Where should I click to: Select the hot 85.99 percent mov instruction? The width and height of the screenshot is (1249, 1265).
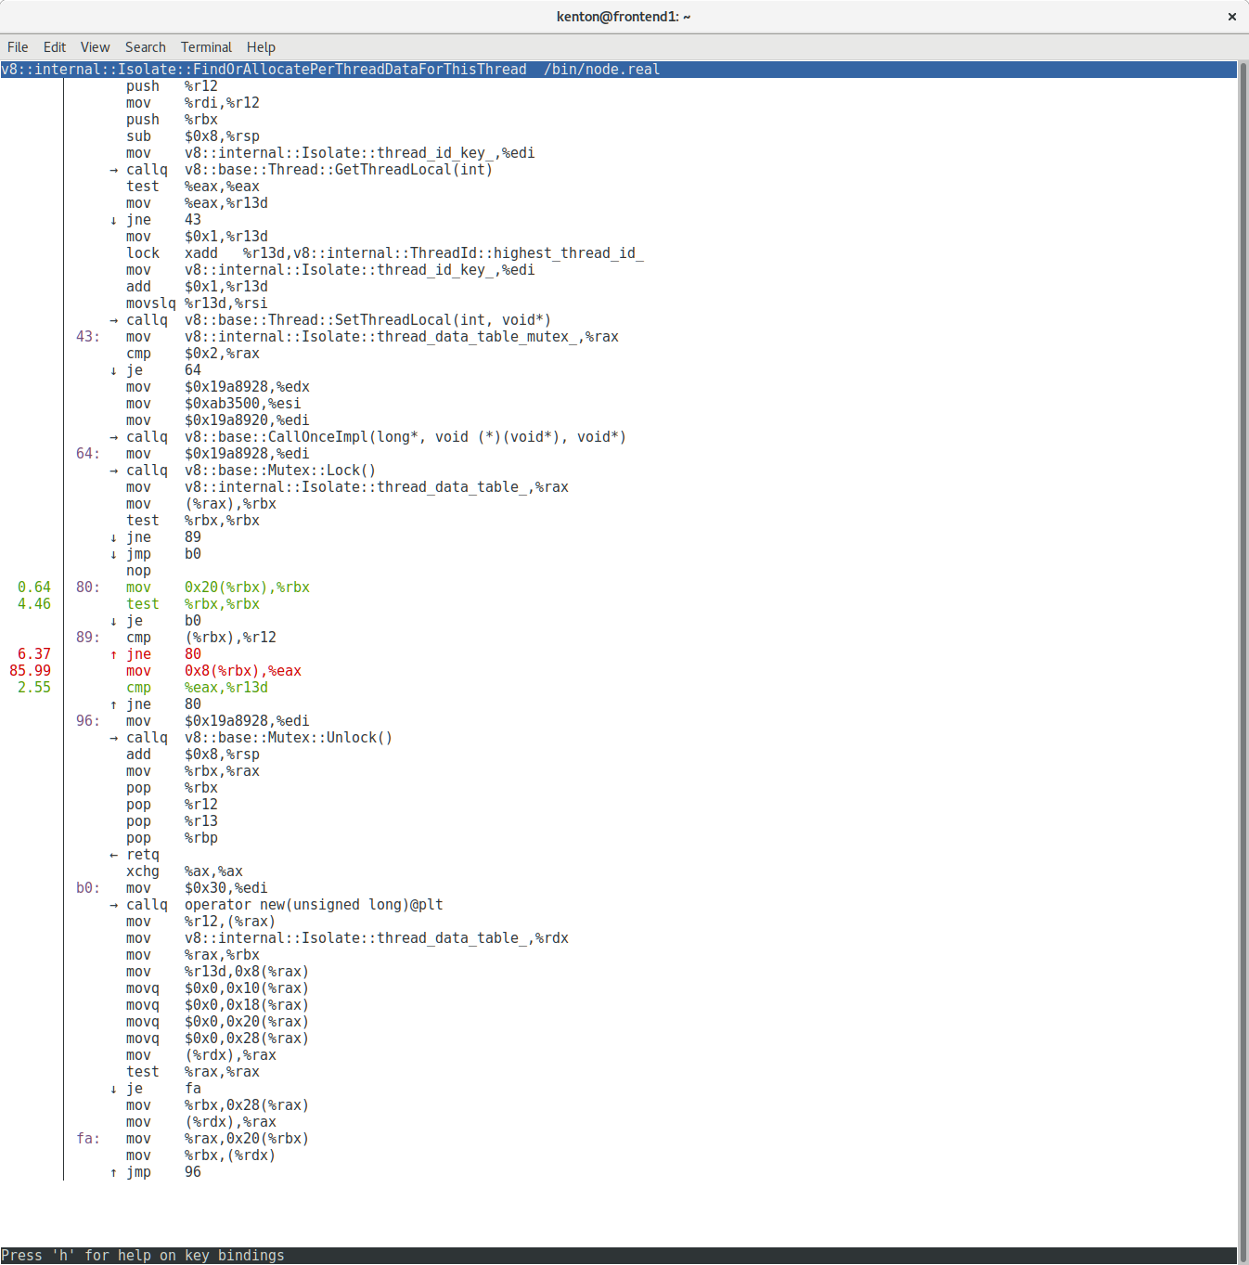(x=213, y=671)
